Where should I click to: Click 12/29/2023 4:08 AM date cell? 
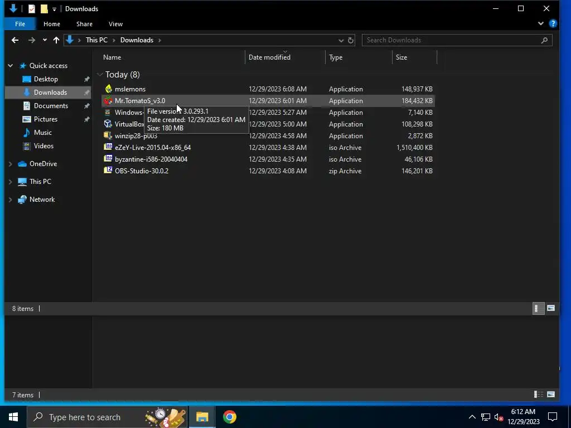[278, 171]
